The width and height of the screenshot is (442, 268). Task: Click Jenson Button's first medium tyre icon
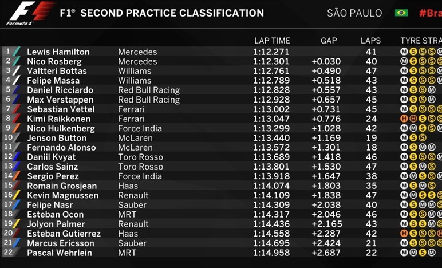[x=404, y=138]
